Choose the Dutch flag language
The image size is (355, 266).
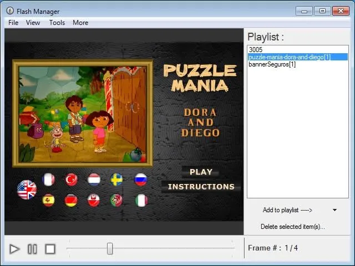pos(94,180)
